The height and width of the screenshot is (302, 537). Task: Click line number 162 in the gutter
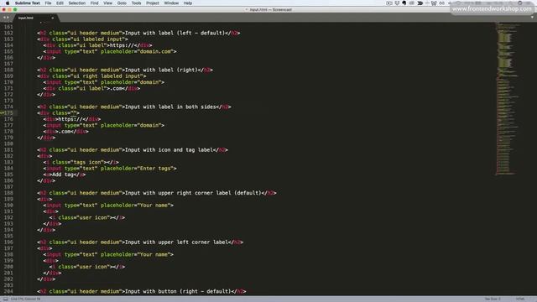point(8,33)
